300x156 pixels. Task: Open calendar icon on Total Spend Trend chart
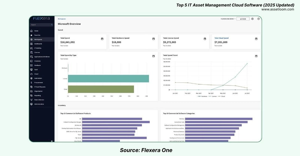click(x=256, y=56)
